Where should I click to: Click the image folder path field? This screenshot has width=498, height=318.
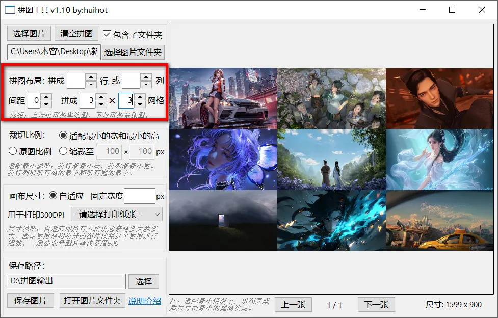click(x=54, y=52)
